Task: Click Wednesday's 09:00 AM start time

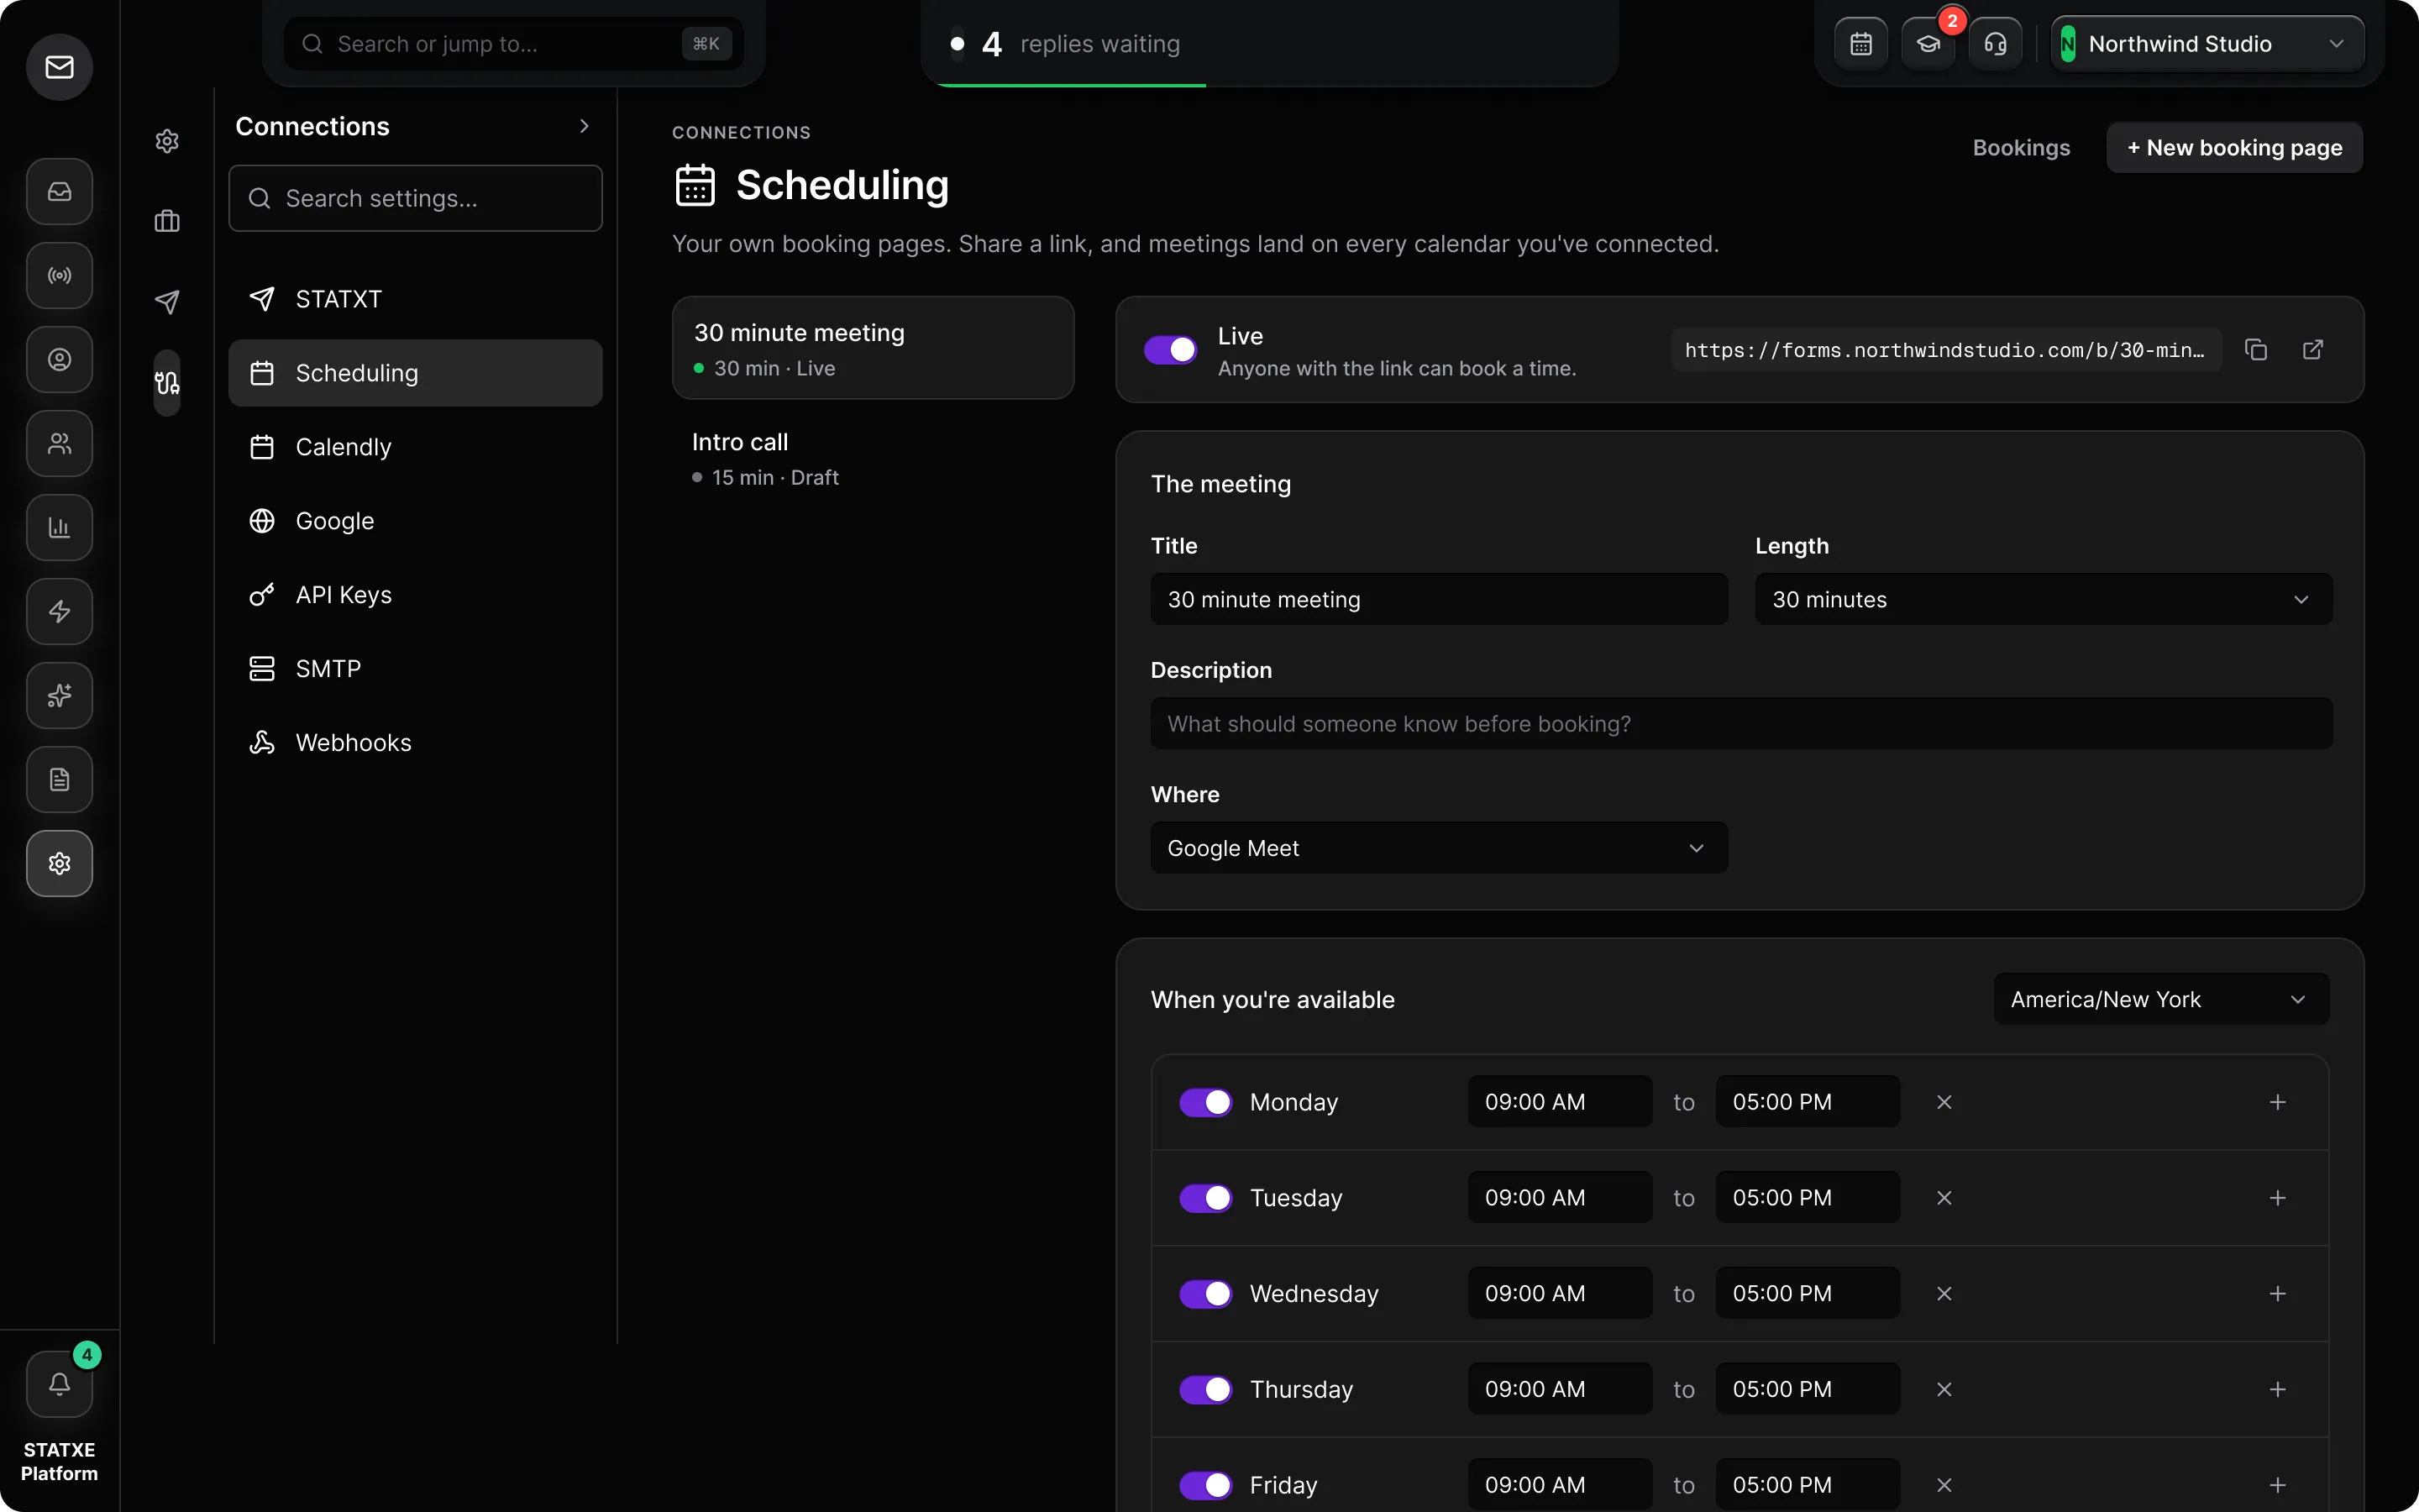Action: coord(1560,1294)
